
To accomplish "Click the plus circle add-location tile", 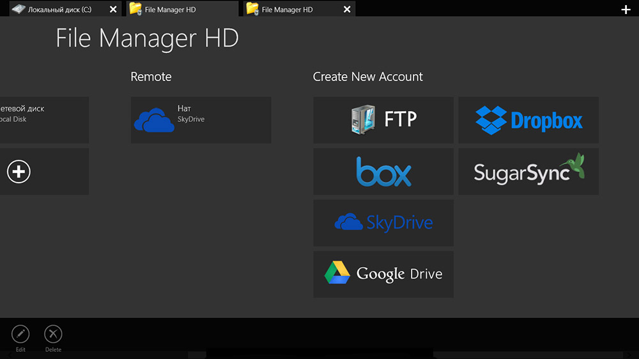I will (x=44, y=171).
